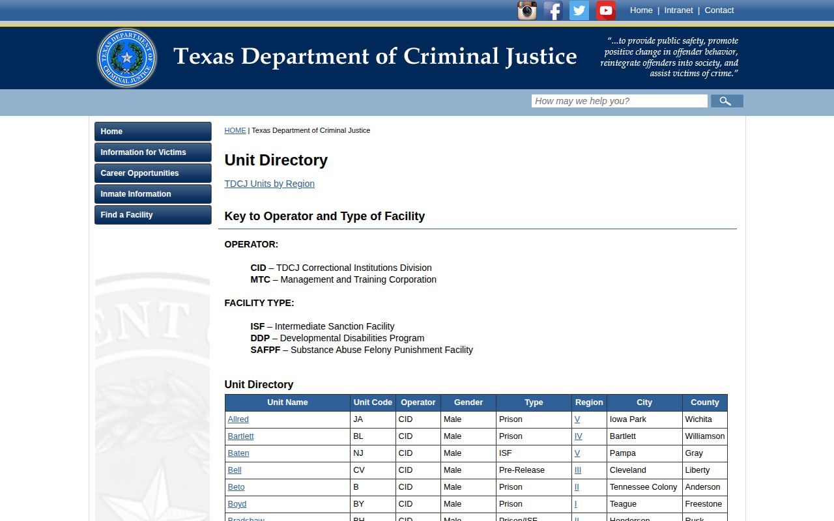The image size is (834, 521).
Task: Open the Instagram social icon
Action: coord(527,10)
